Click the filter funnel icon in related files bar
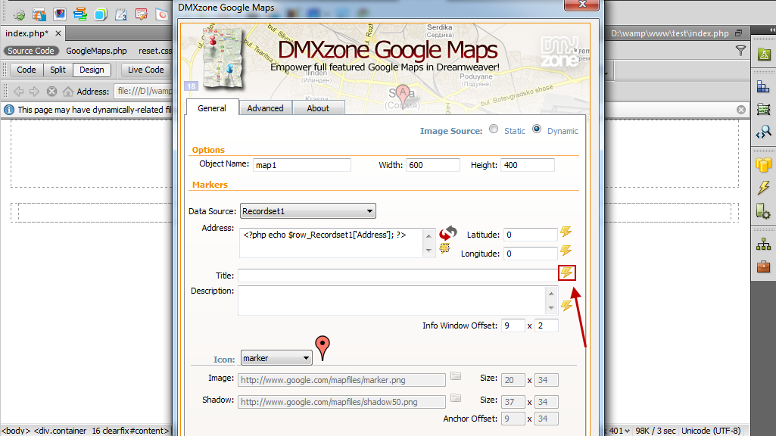The width and height of the screenshot is (776, 436). [x=740, y=51]
